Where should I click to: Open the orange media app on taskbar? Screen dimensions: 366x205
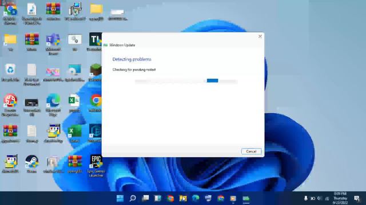(x=233, y=198)
